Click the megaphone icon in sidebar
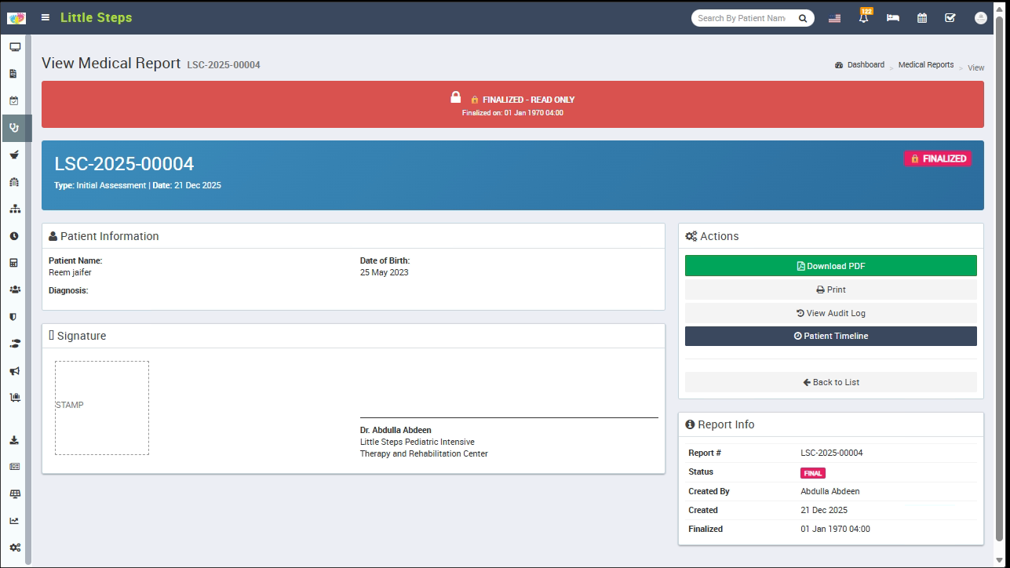This screenshot has height=568, width=1010. 14,370
